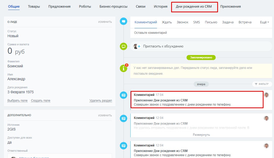274x158 pixels.
Task: Click the О ЛИДЕ section title
Action: (x=12, y=22)
